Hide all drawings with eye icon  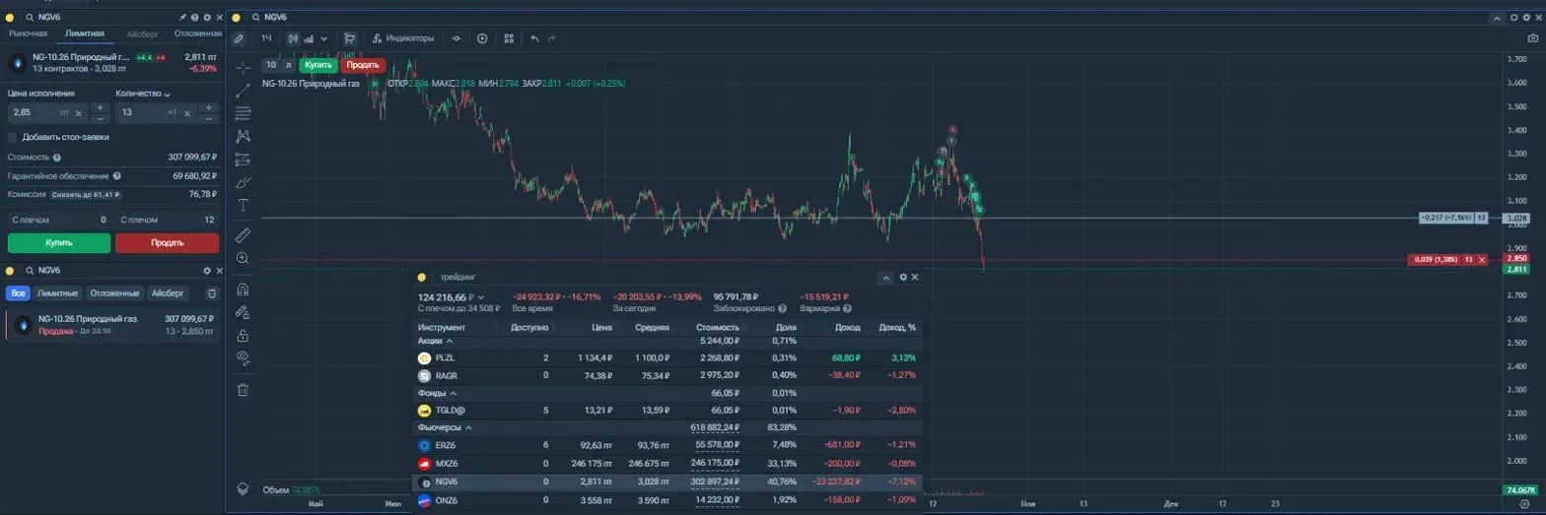click(243, 357)
